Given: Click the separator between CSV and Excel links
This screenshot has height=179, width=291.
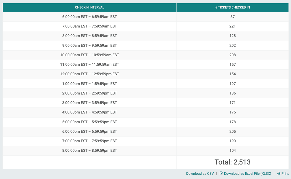Looking at the screenshot, I should coord(216,173).
